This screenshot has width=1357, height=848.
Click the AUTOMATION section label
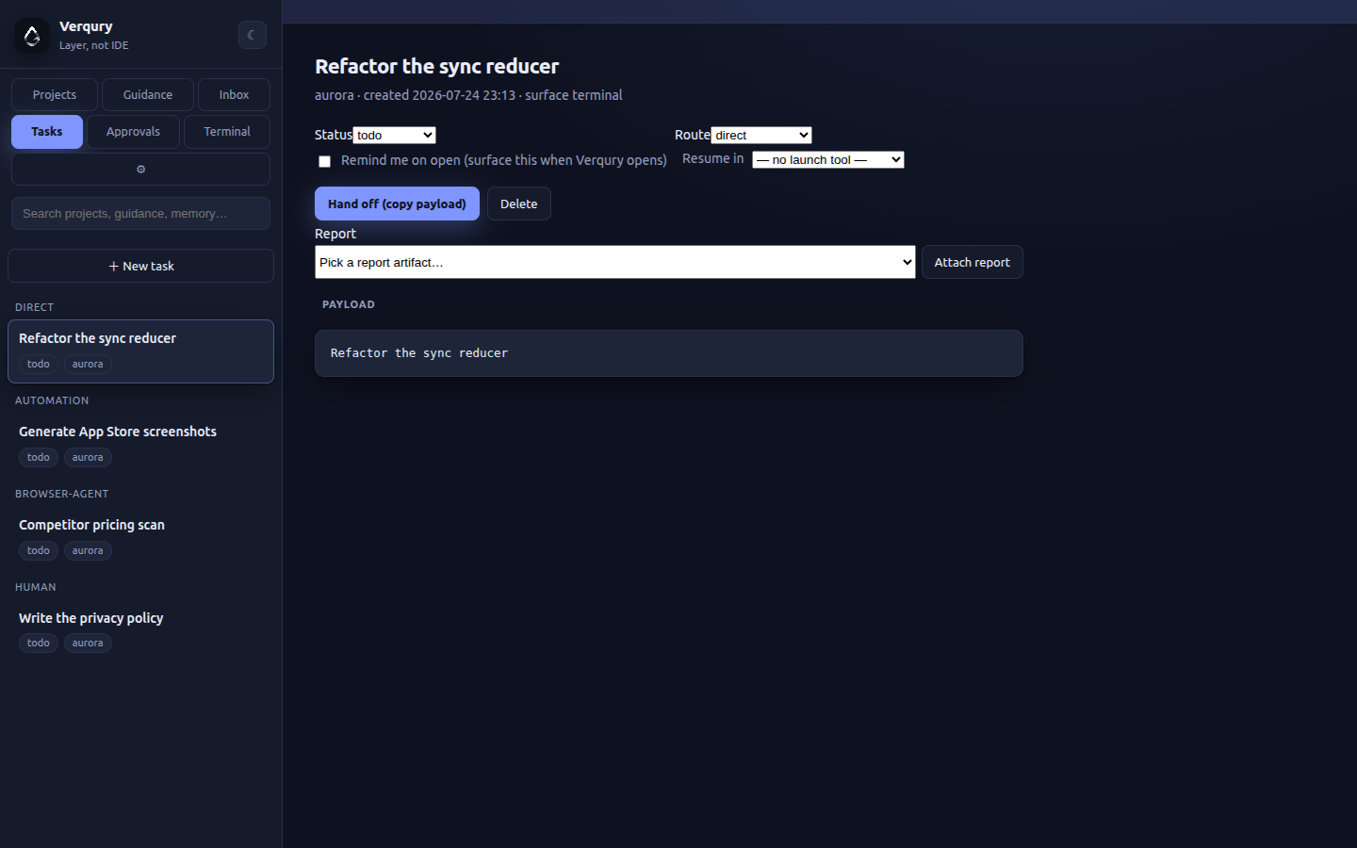click(52, 400)
